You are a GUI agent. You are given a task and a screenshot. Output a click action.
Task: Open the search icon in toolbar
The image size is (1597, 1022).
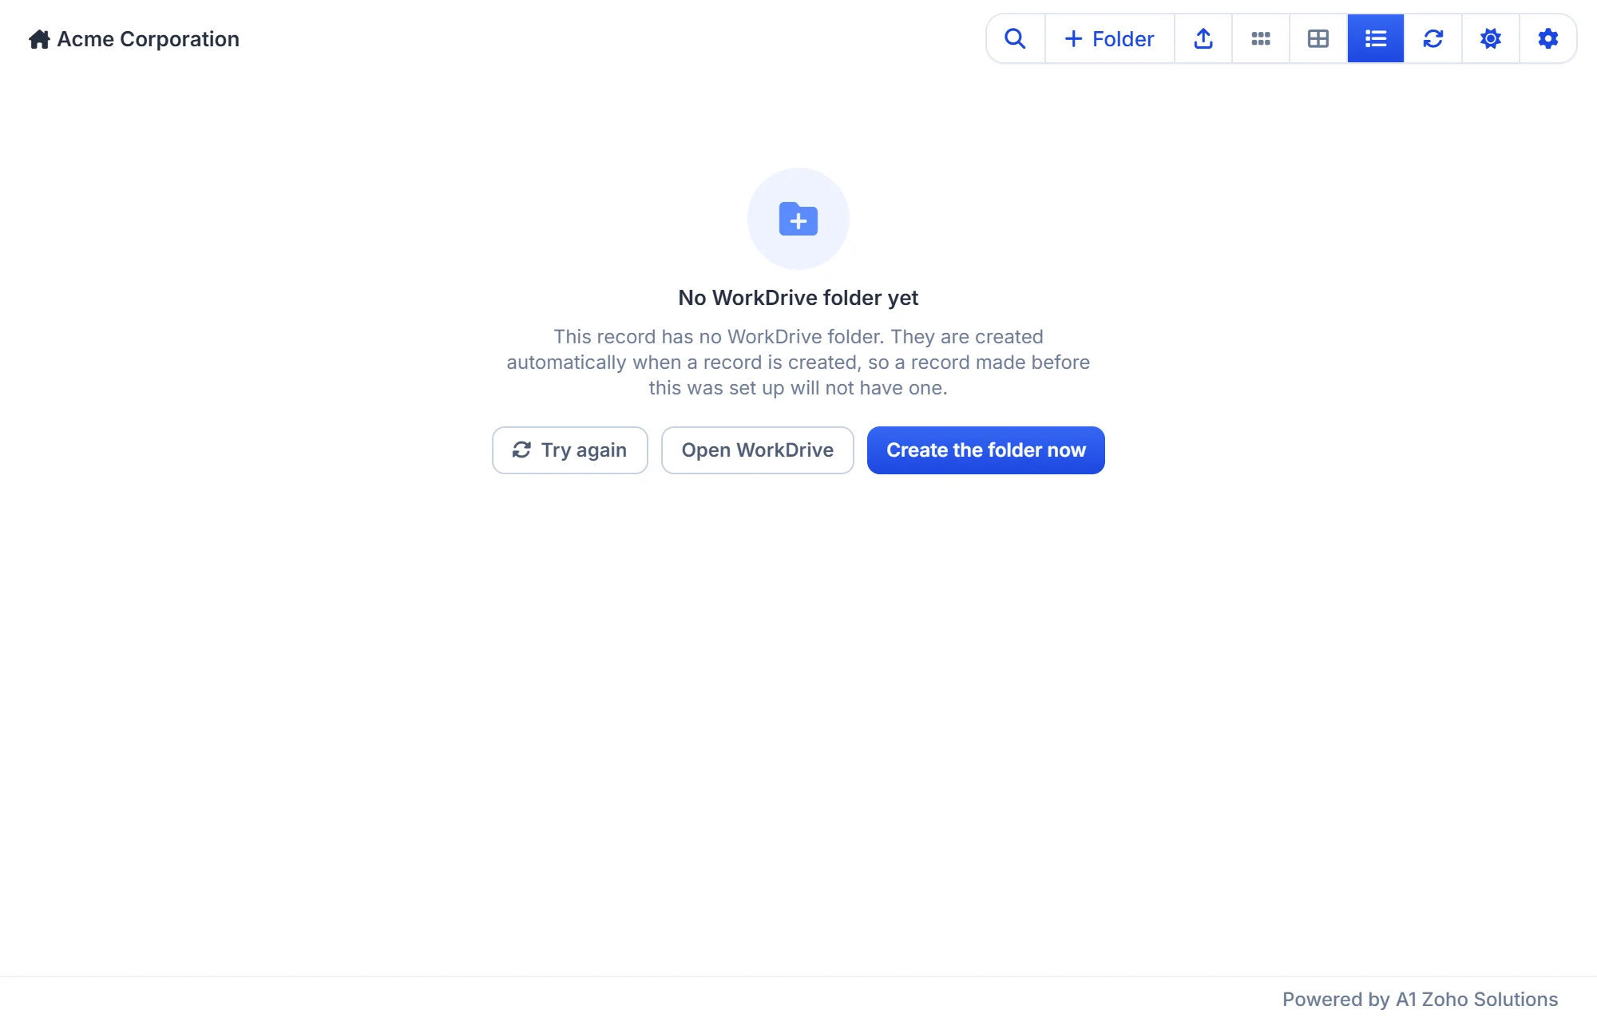[1015, 38]
